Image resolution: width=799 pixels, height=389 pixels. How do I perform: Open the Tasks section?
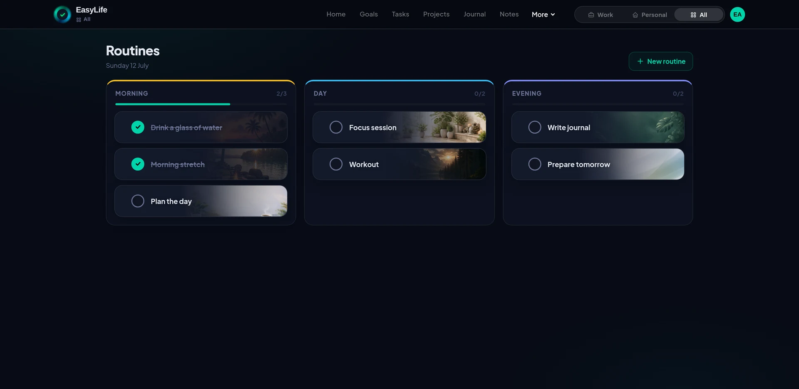pos(400,14)
